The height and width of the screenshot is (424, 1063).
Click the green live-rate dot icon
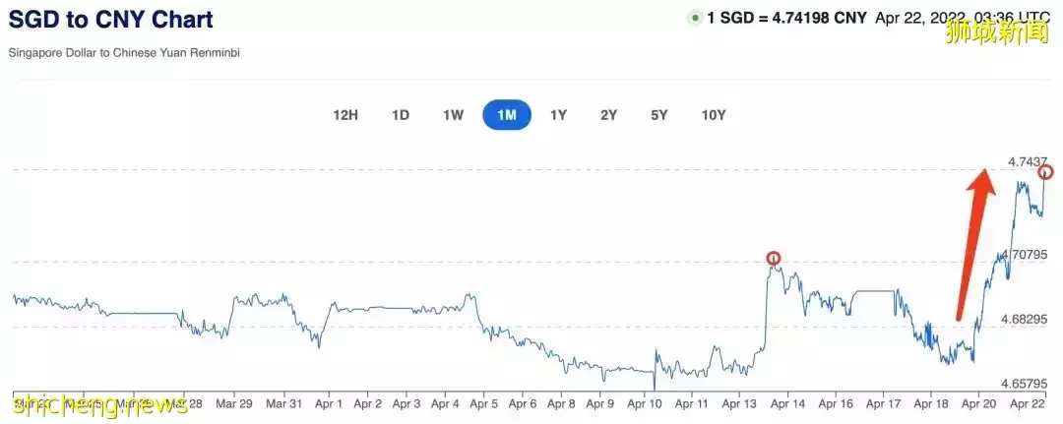[695, 19]
